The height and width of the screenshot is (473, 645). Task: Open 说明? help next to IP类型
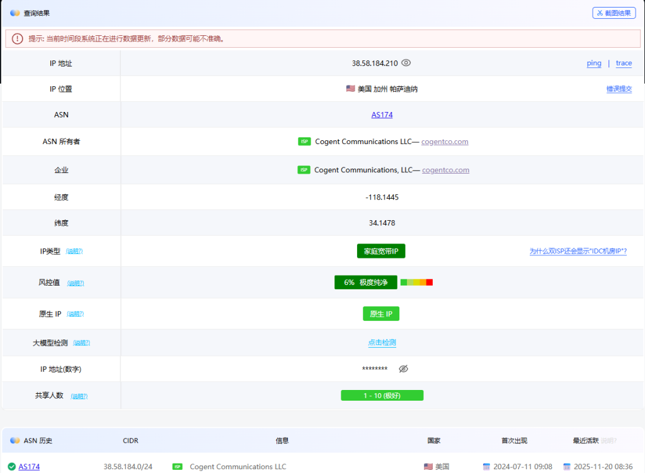[x=74, y=252]
